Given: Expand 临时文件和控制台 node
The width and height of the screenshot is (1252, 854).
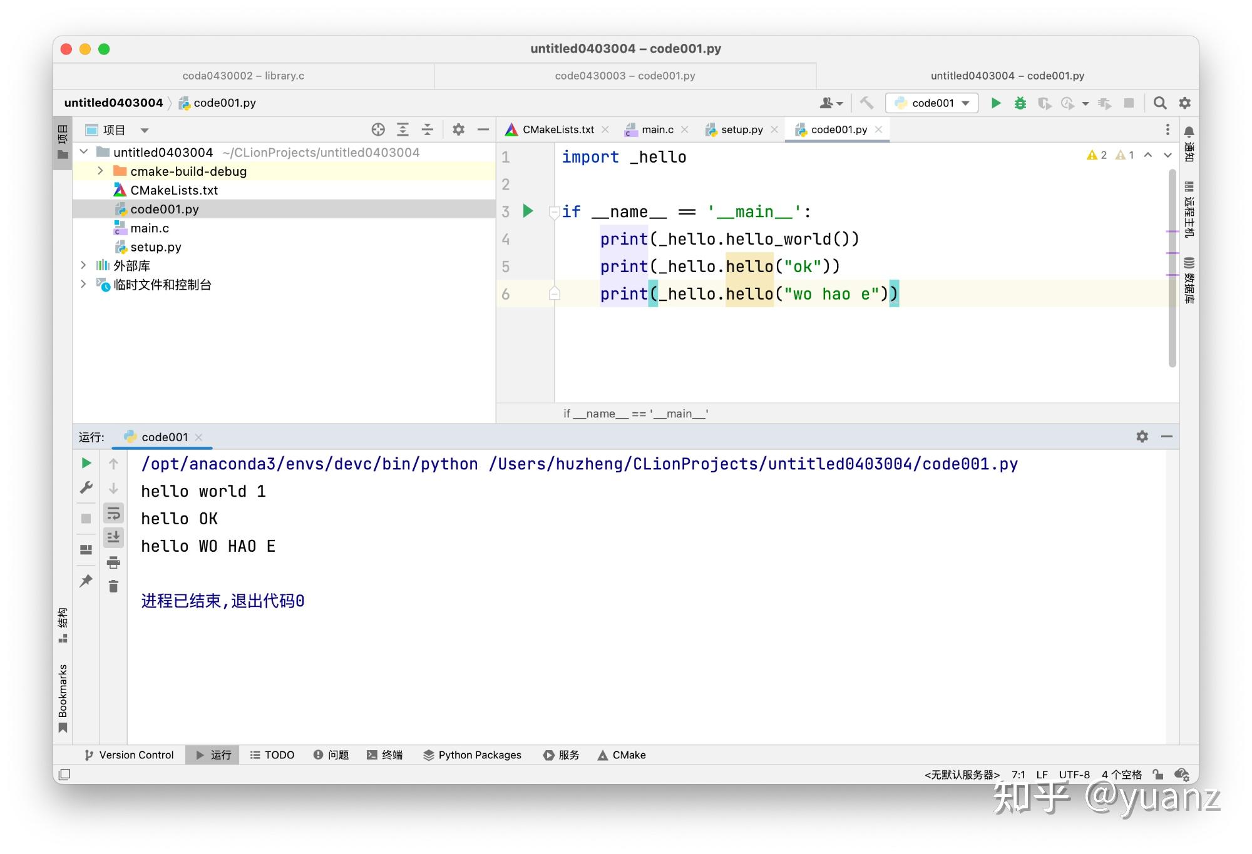Looking at the screenshot, I should pos(83,284).
